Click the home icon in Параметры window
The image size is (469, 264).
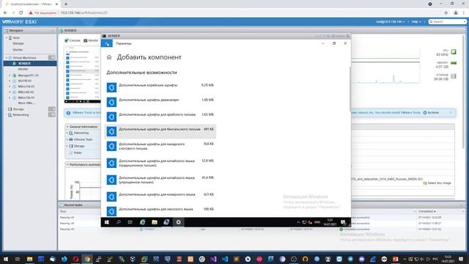coord(109,57)
